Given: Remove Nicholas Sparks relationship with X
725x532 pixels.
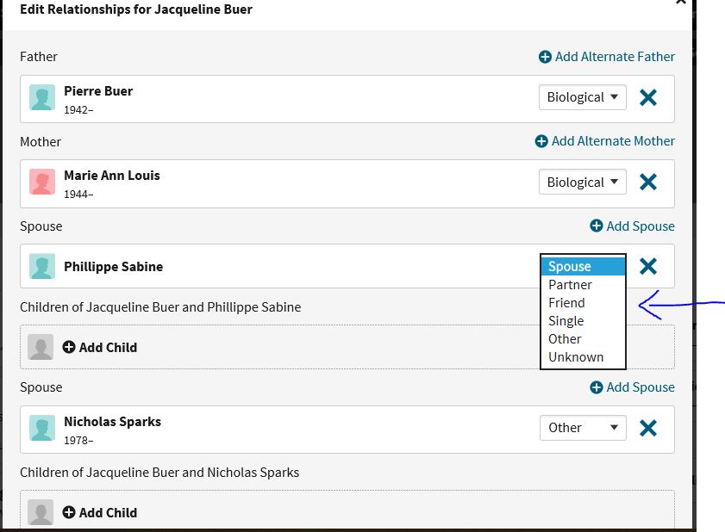Looking at the screenshot, I should pyautogui.click(x=647, y=428).
